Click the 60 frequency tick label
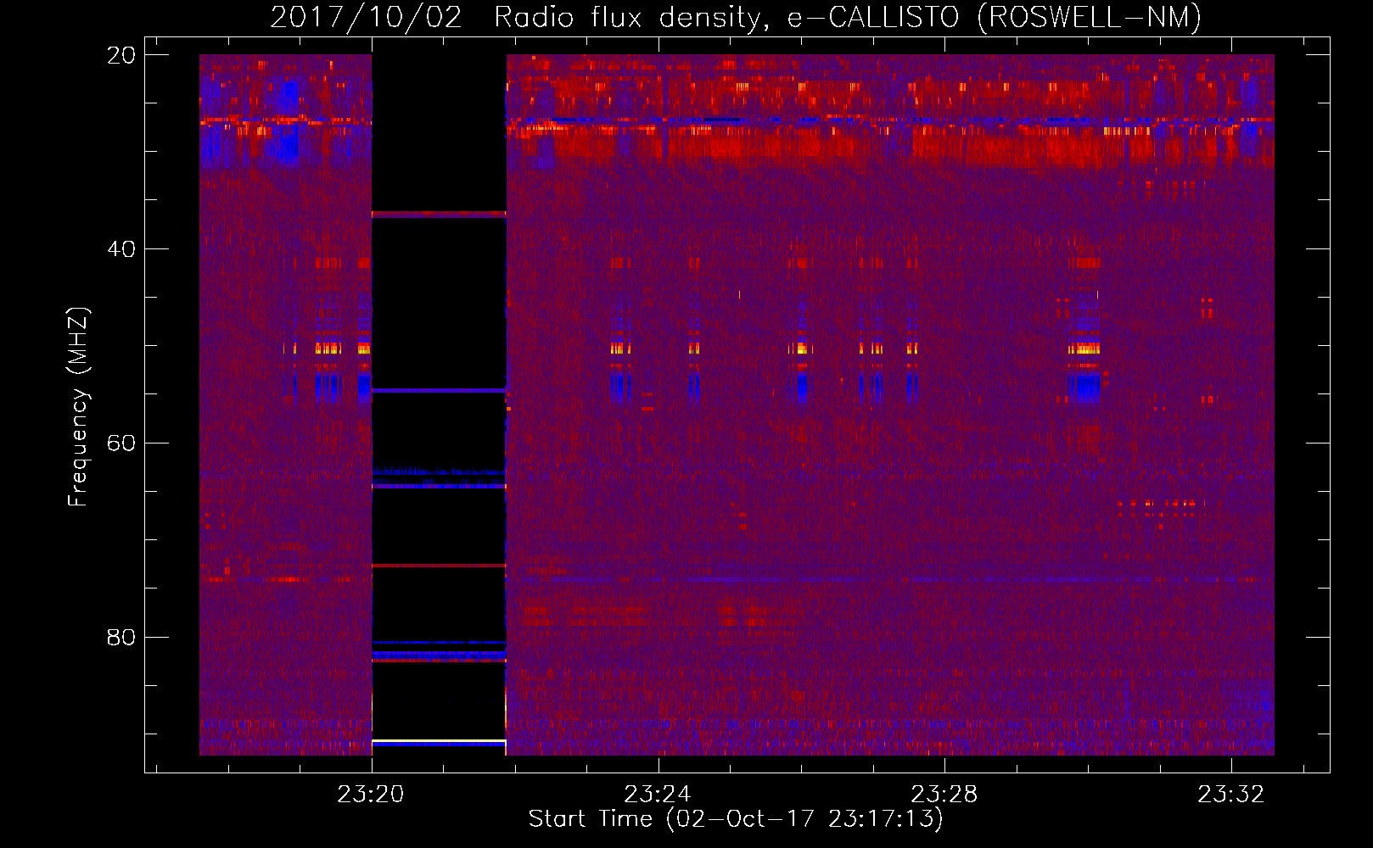Screen dimensions: 1373x848 120,444
